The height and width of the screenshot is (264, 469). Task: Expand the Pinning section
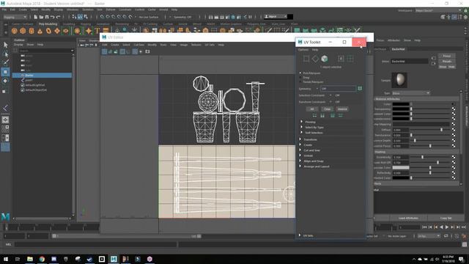(x=310, y=122)
